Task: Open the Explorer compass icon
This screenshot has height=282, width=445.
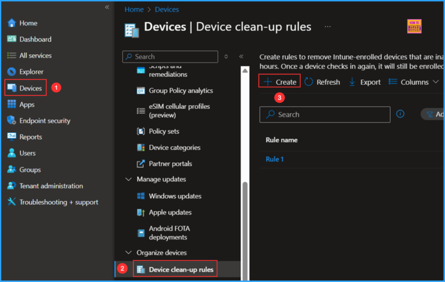Action: (x=12, y=72)
